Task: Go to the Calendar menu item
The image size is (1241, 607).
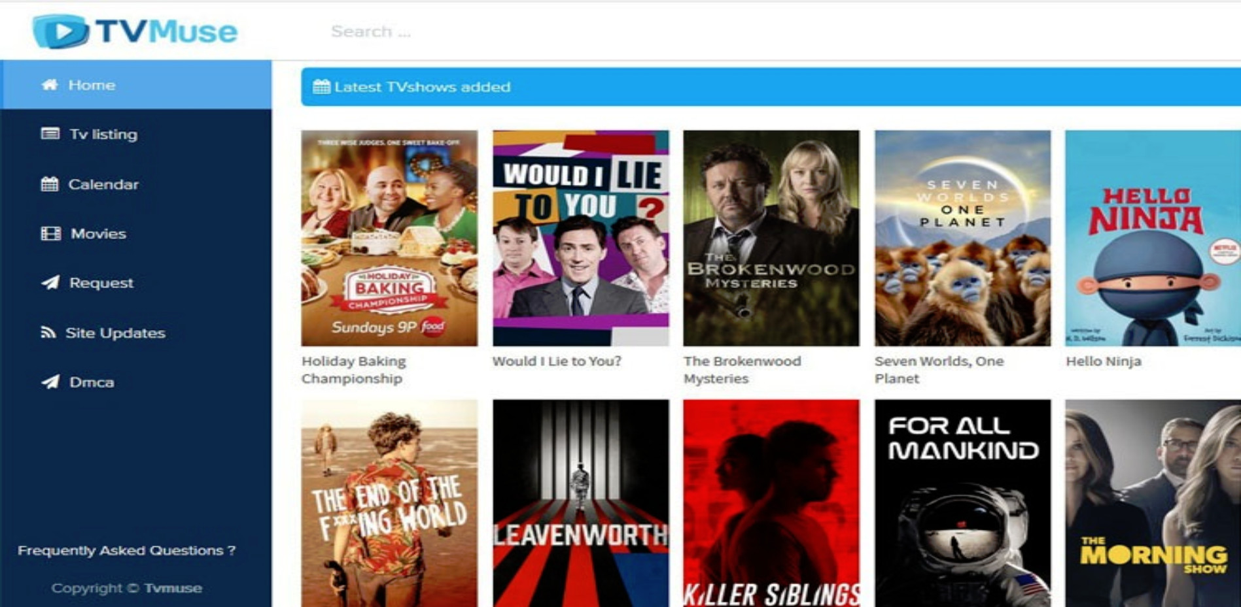Action: pos(135,184)
